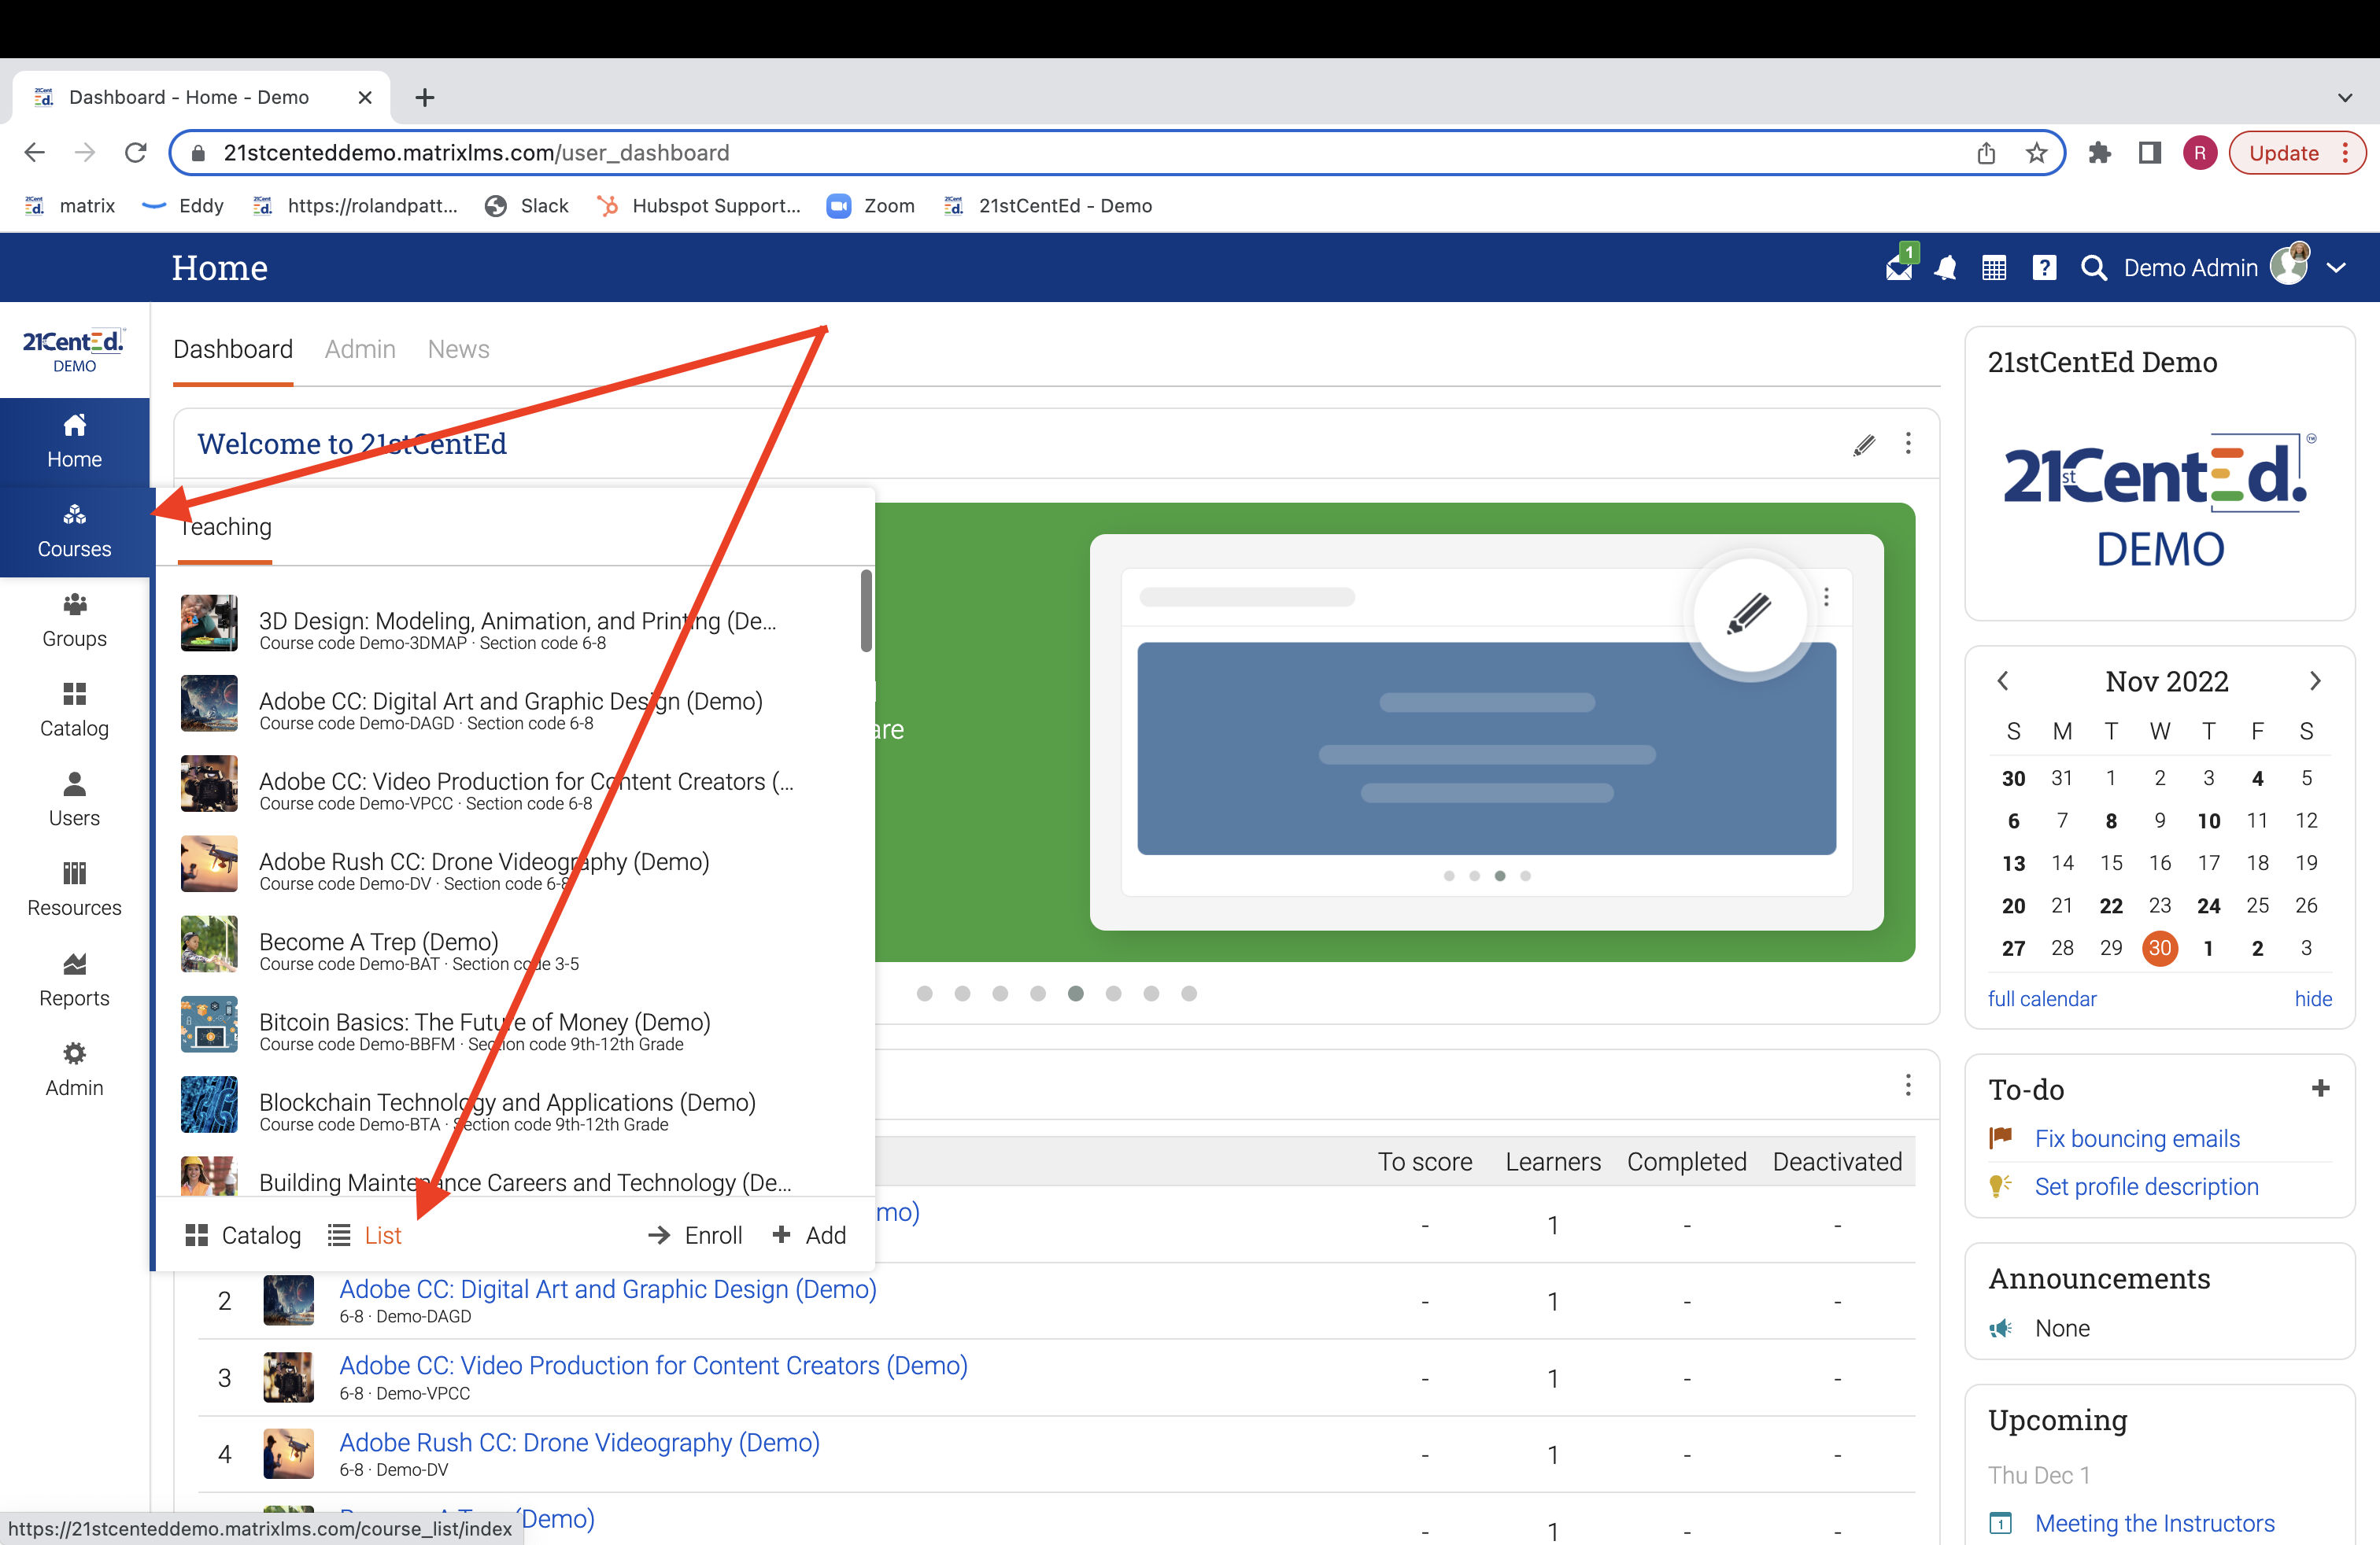Open the messages inbox icon
The image size is (2380, 1545).
click(1898, 267)
